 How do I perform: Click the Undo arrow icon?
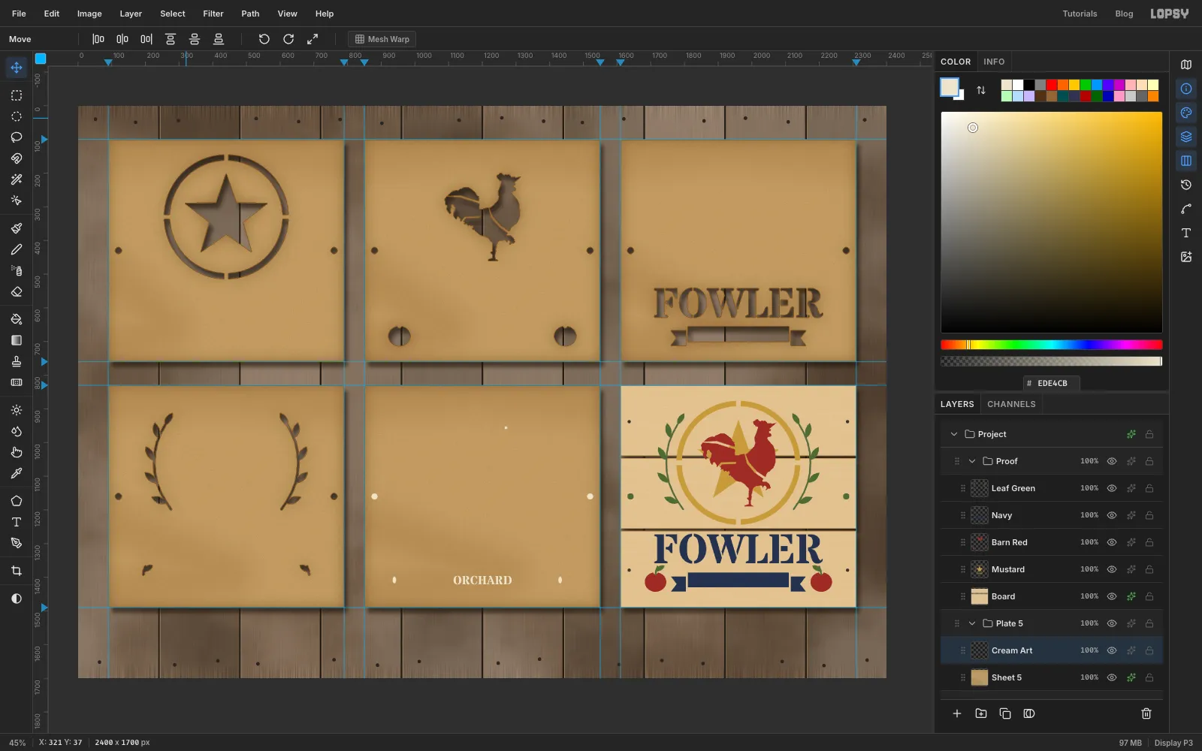point(264,39)
